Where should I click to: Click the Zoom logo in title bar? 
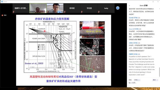2,1
